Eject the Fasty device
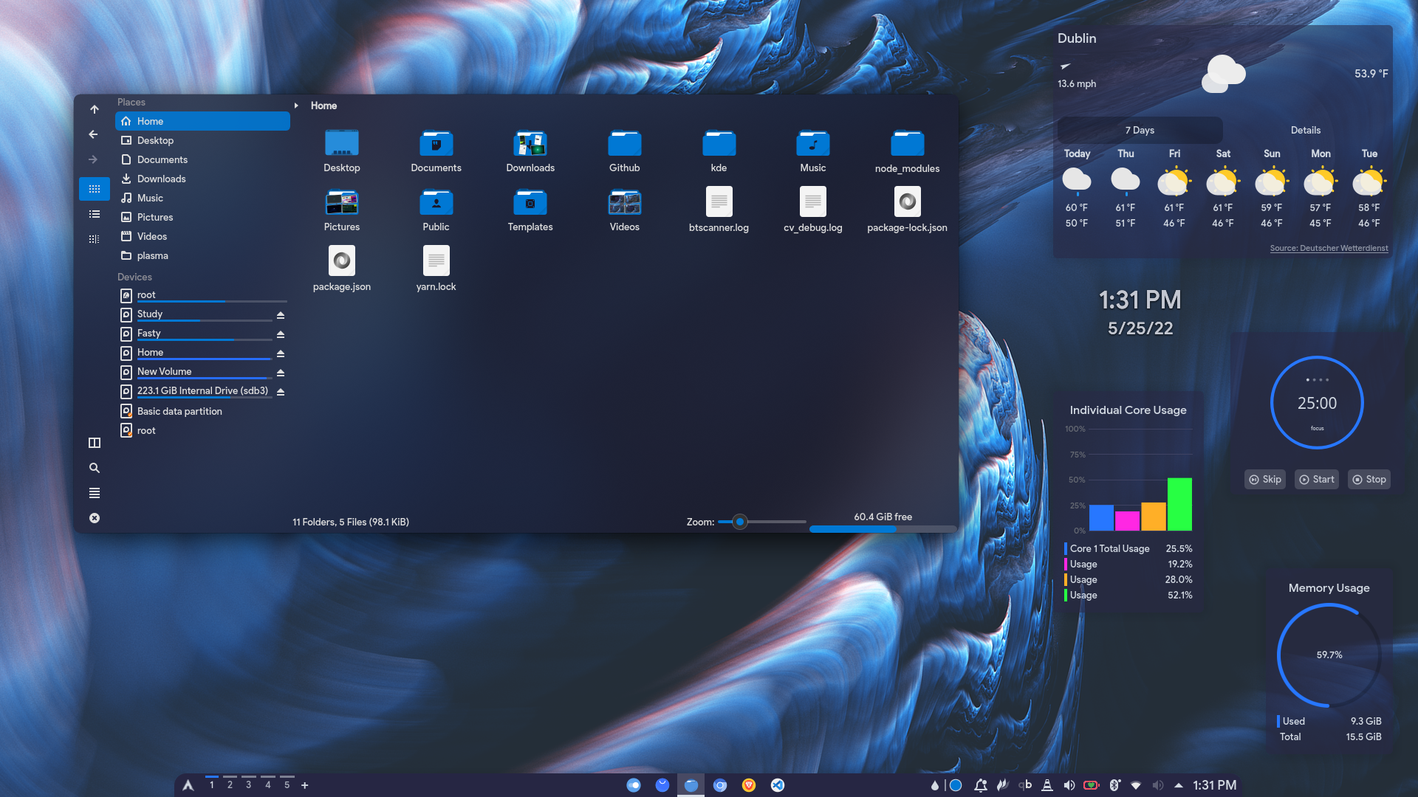 281,334
